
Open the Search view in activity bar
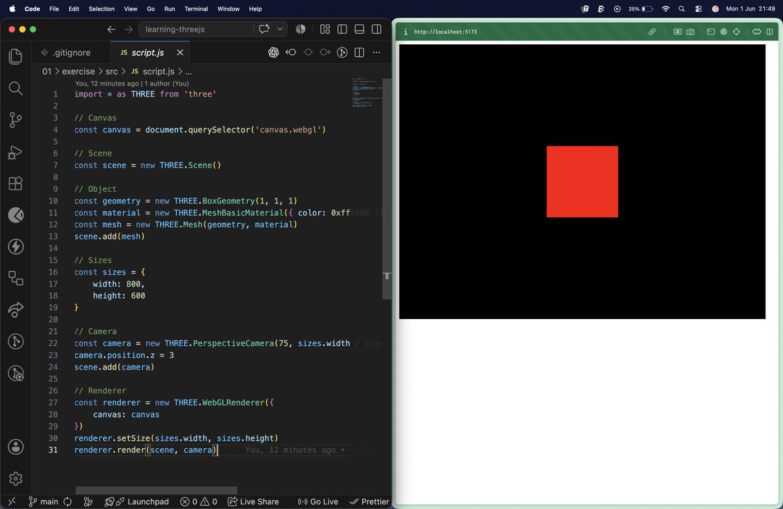coord(16,88)
